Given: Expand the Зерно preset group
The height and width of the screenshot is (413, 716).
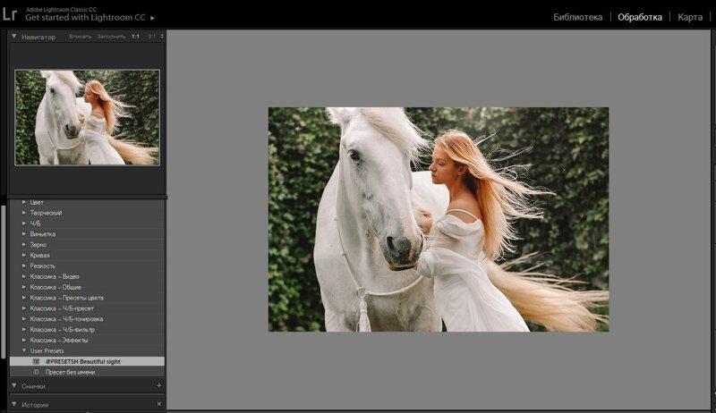Looking at the screenshot, I should (24, 245).
